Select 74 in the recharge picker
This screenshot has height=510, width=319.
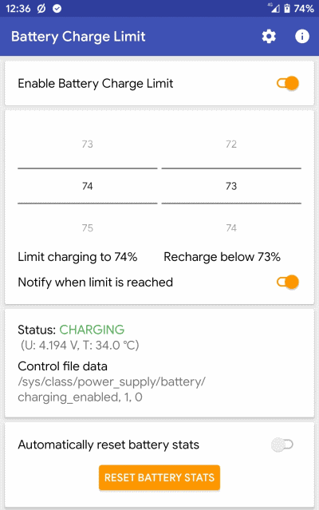coord(231,228)
